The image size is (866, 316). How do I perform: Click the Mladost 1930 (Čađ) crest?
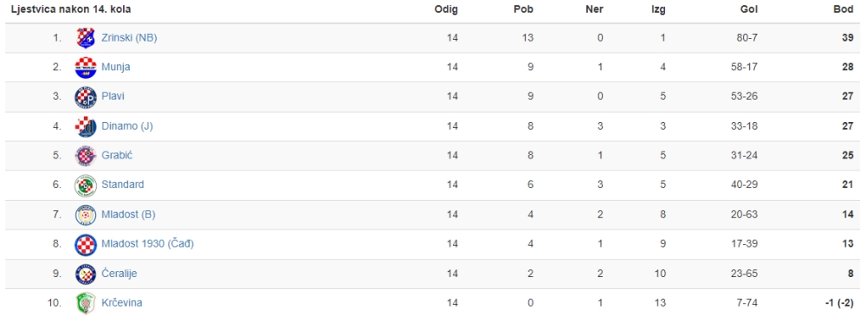coord(86,244)
